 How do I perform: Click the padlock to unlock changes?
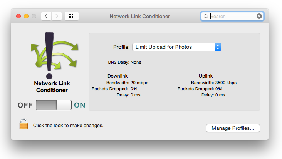(x=24, y=124)
